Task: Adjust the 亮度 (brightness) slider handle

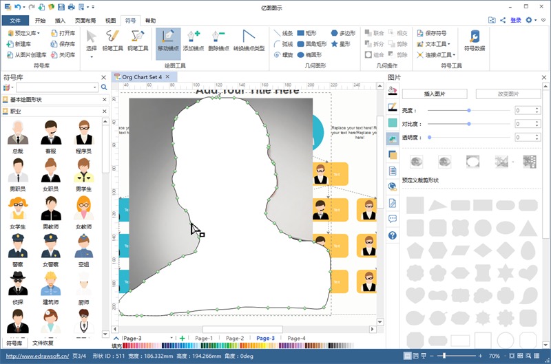Action: click(469, 110)
